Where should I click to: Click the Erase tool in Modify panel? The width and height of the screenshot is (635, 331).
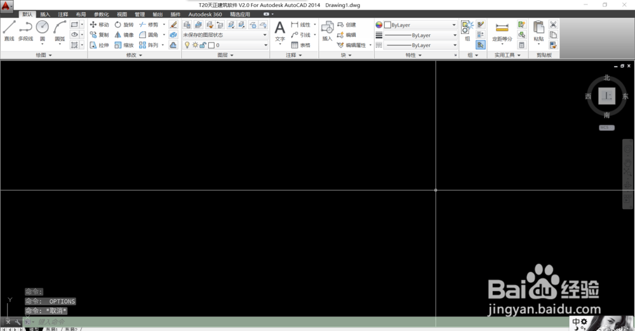[173, 25]
